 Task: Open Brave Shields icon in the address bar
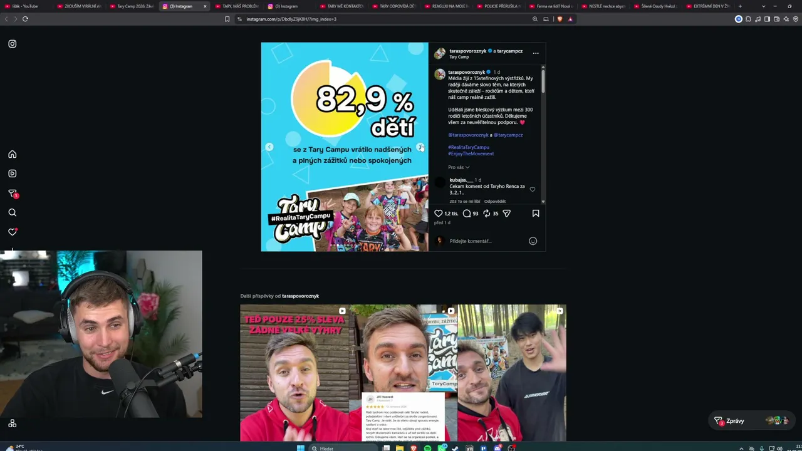(x=560, y=19)
